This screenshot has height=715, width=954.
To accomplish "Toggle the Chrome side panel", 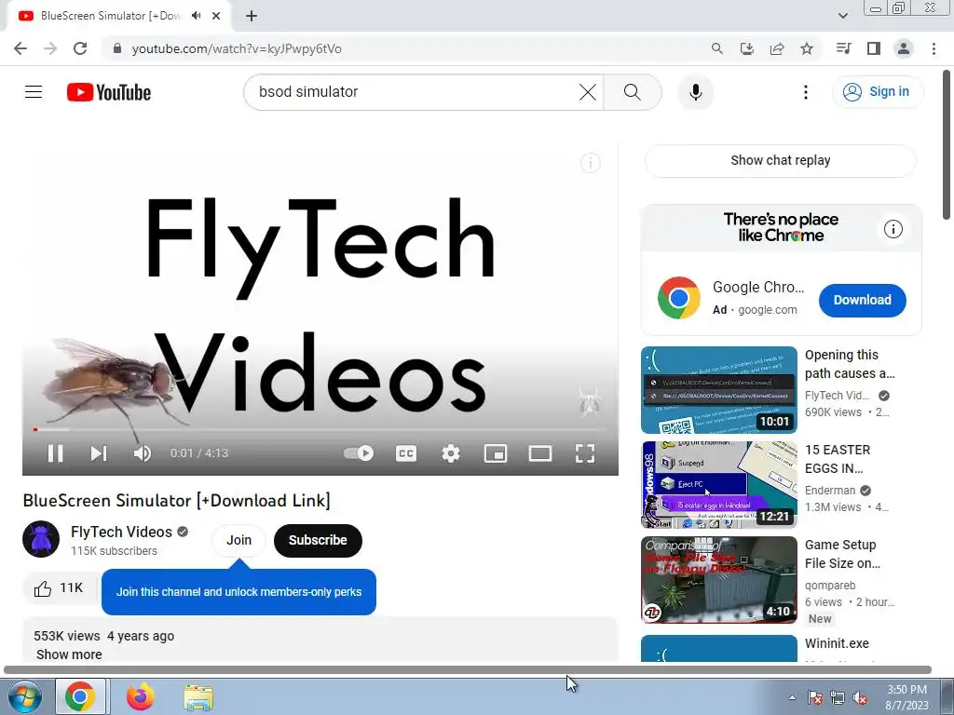I will click(874, 48).
